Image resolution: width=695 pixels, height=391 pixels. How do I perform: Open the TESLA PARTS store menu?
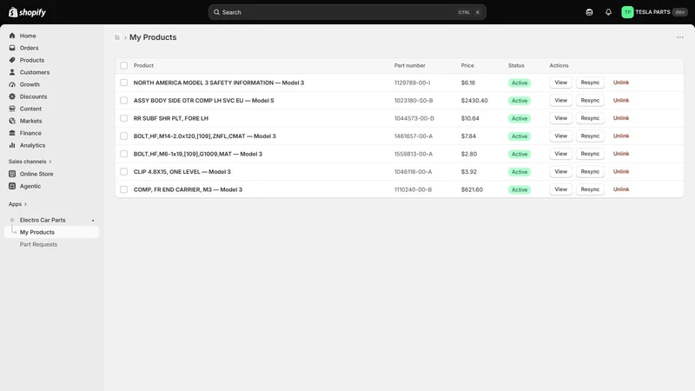pos(654,12)
